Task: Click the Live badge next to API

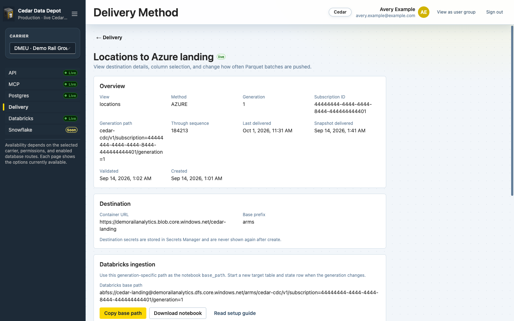Action: [70, 73]
